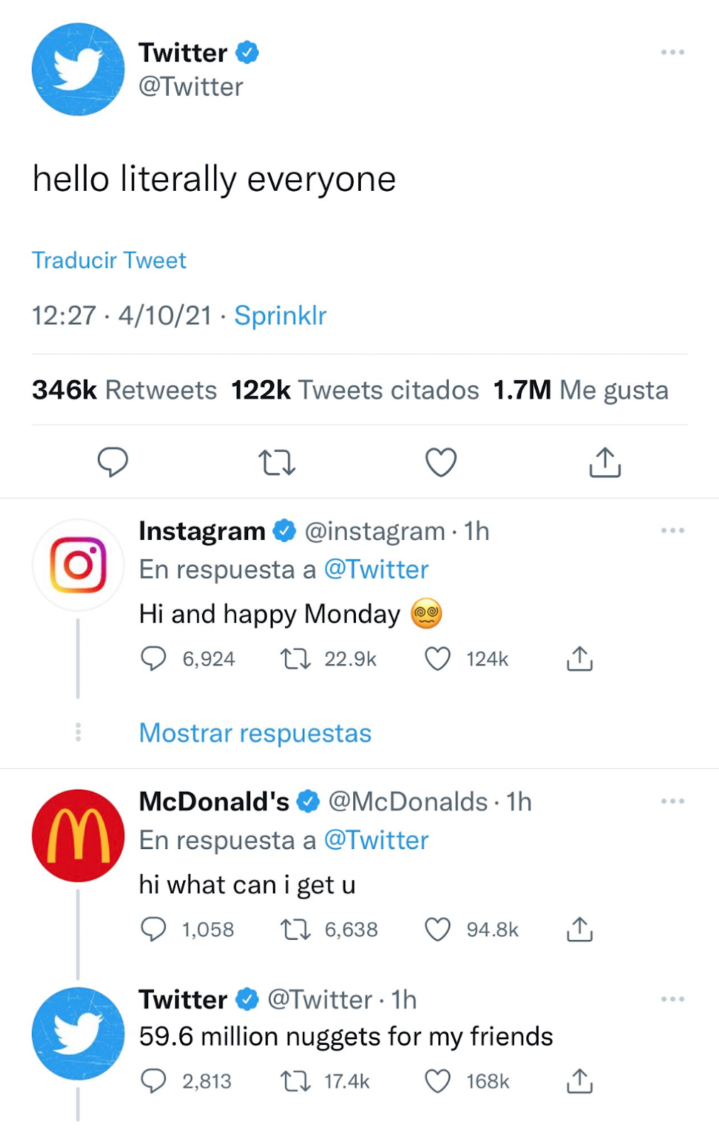Reply to McDonald's tweet
The height and width of the screenshot is (1135, 719).
pos(153,929)
